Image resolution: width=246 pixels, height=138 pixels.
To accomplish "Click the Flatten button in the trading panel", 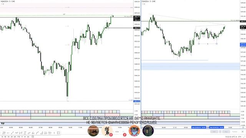I will (x=235, y=132).
